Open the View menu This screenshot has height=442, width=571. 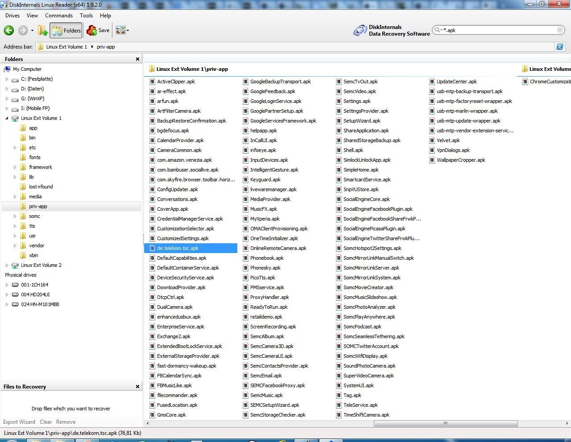click(x=32, y=15)
